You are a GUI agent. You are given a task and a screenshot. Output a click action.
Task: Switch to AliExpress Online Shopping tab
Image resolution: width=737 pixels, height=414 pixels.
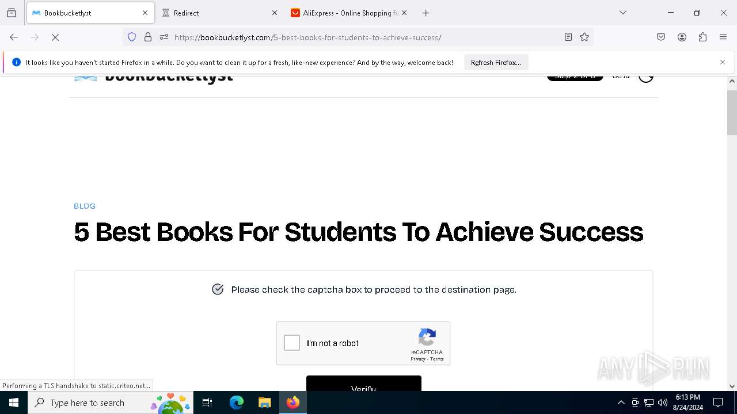pos(349,13)
